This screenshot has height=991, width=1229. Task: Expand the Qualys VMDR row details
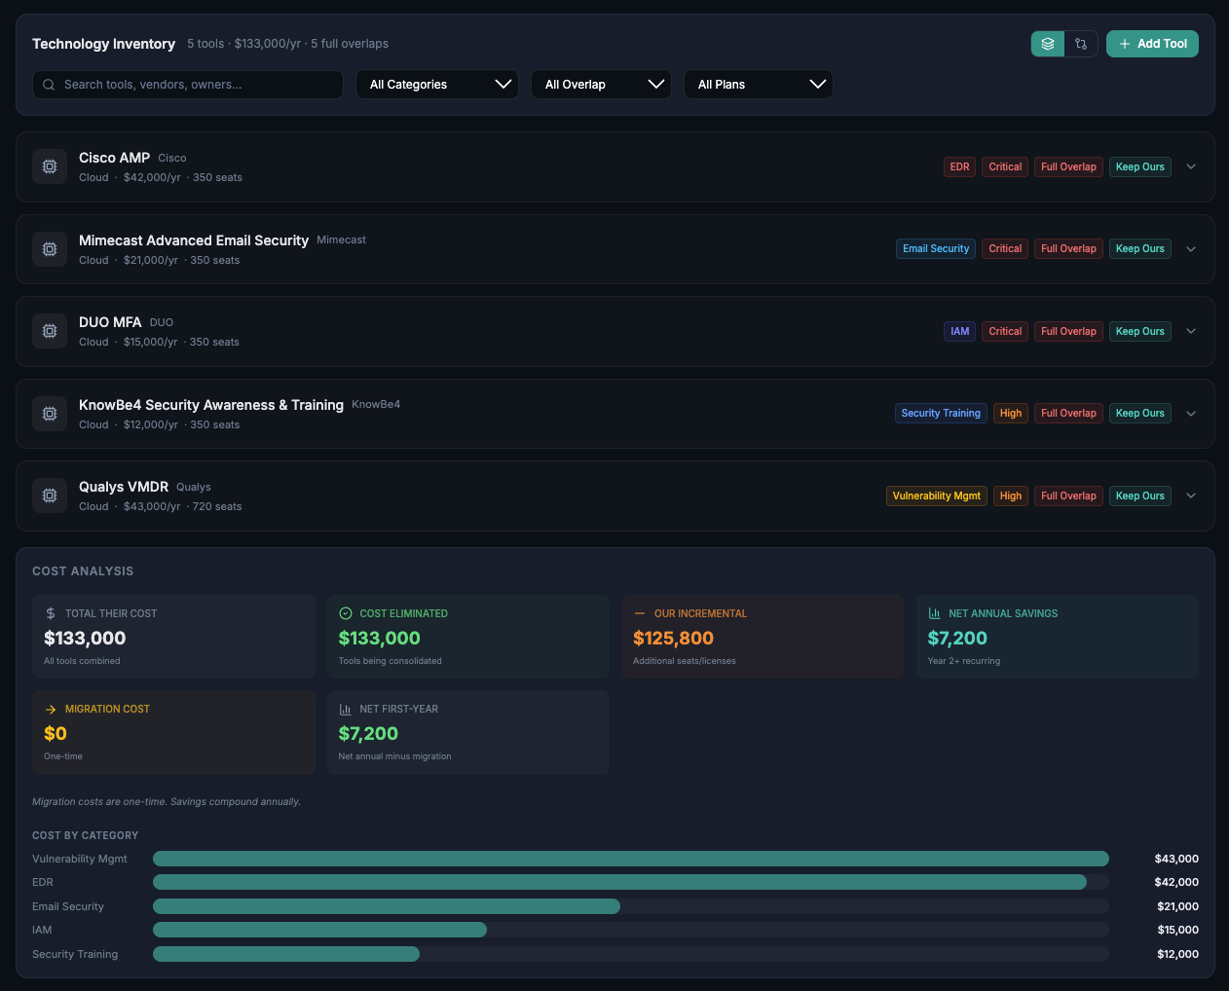pyautogui.click(x=1191, y=495)
